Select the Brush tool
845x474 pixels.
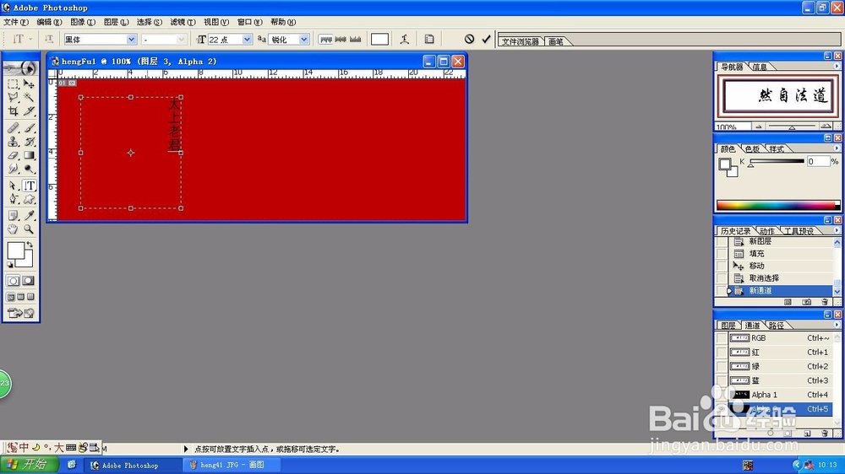coord(29,128)
